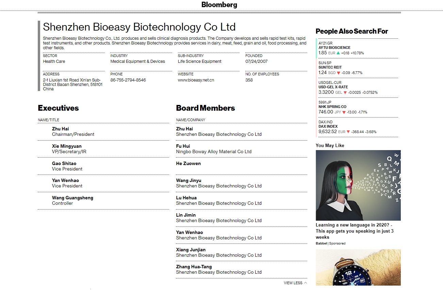Screen dimensions: 443x290
Task: Click red down arrow for Suntec REIT
Action: pyautogui.click(x=339, y=73)
